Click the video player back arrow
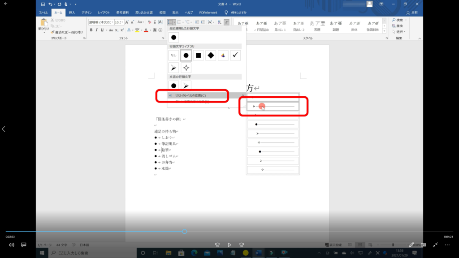459x258 pixels. (x=6, y=4)
